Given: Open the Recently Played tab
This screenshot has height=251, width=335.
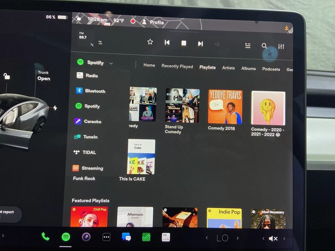Looking at the screenshot, I should click(177, 66).
